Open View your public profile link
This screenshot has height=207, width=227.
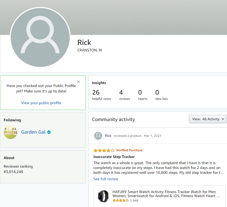point(41,103)
